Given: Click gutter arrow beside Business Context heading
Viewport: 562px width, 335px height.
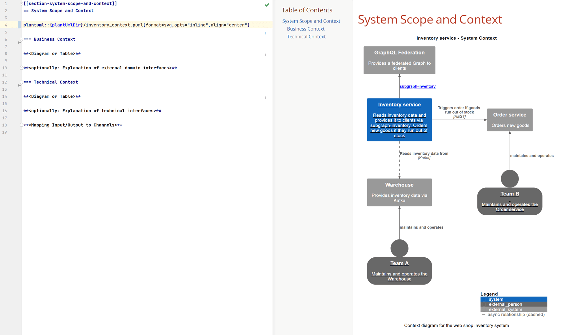Looking at the screenshot, I should [x=20, y=43].
